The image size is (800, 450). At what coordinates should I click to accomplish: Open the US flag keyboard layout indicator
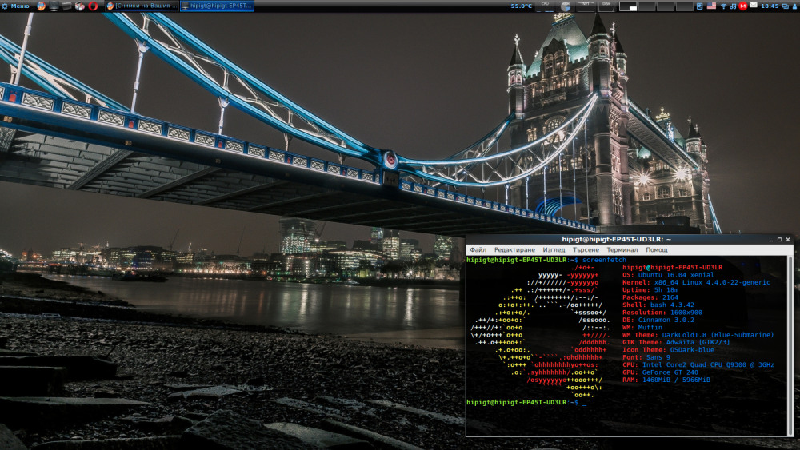711,6
